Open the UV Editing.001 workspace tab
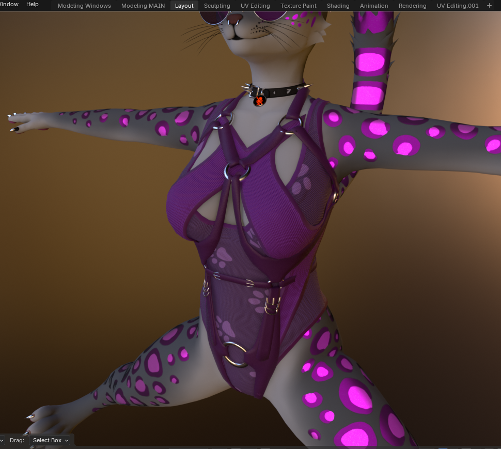Image resolution: width=501 pixels, height=449 pixels. tap(458, 6)
